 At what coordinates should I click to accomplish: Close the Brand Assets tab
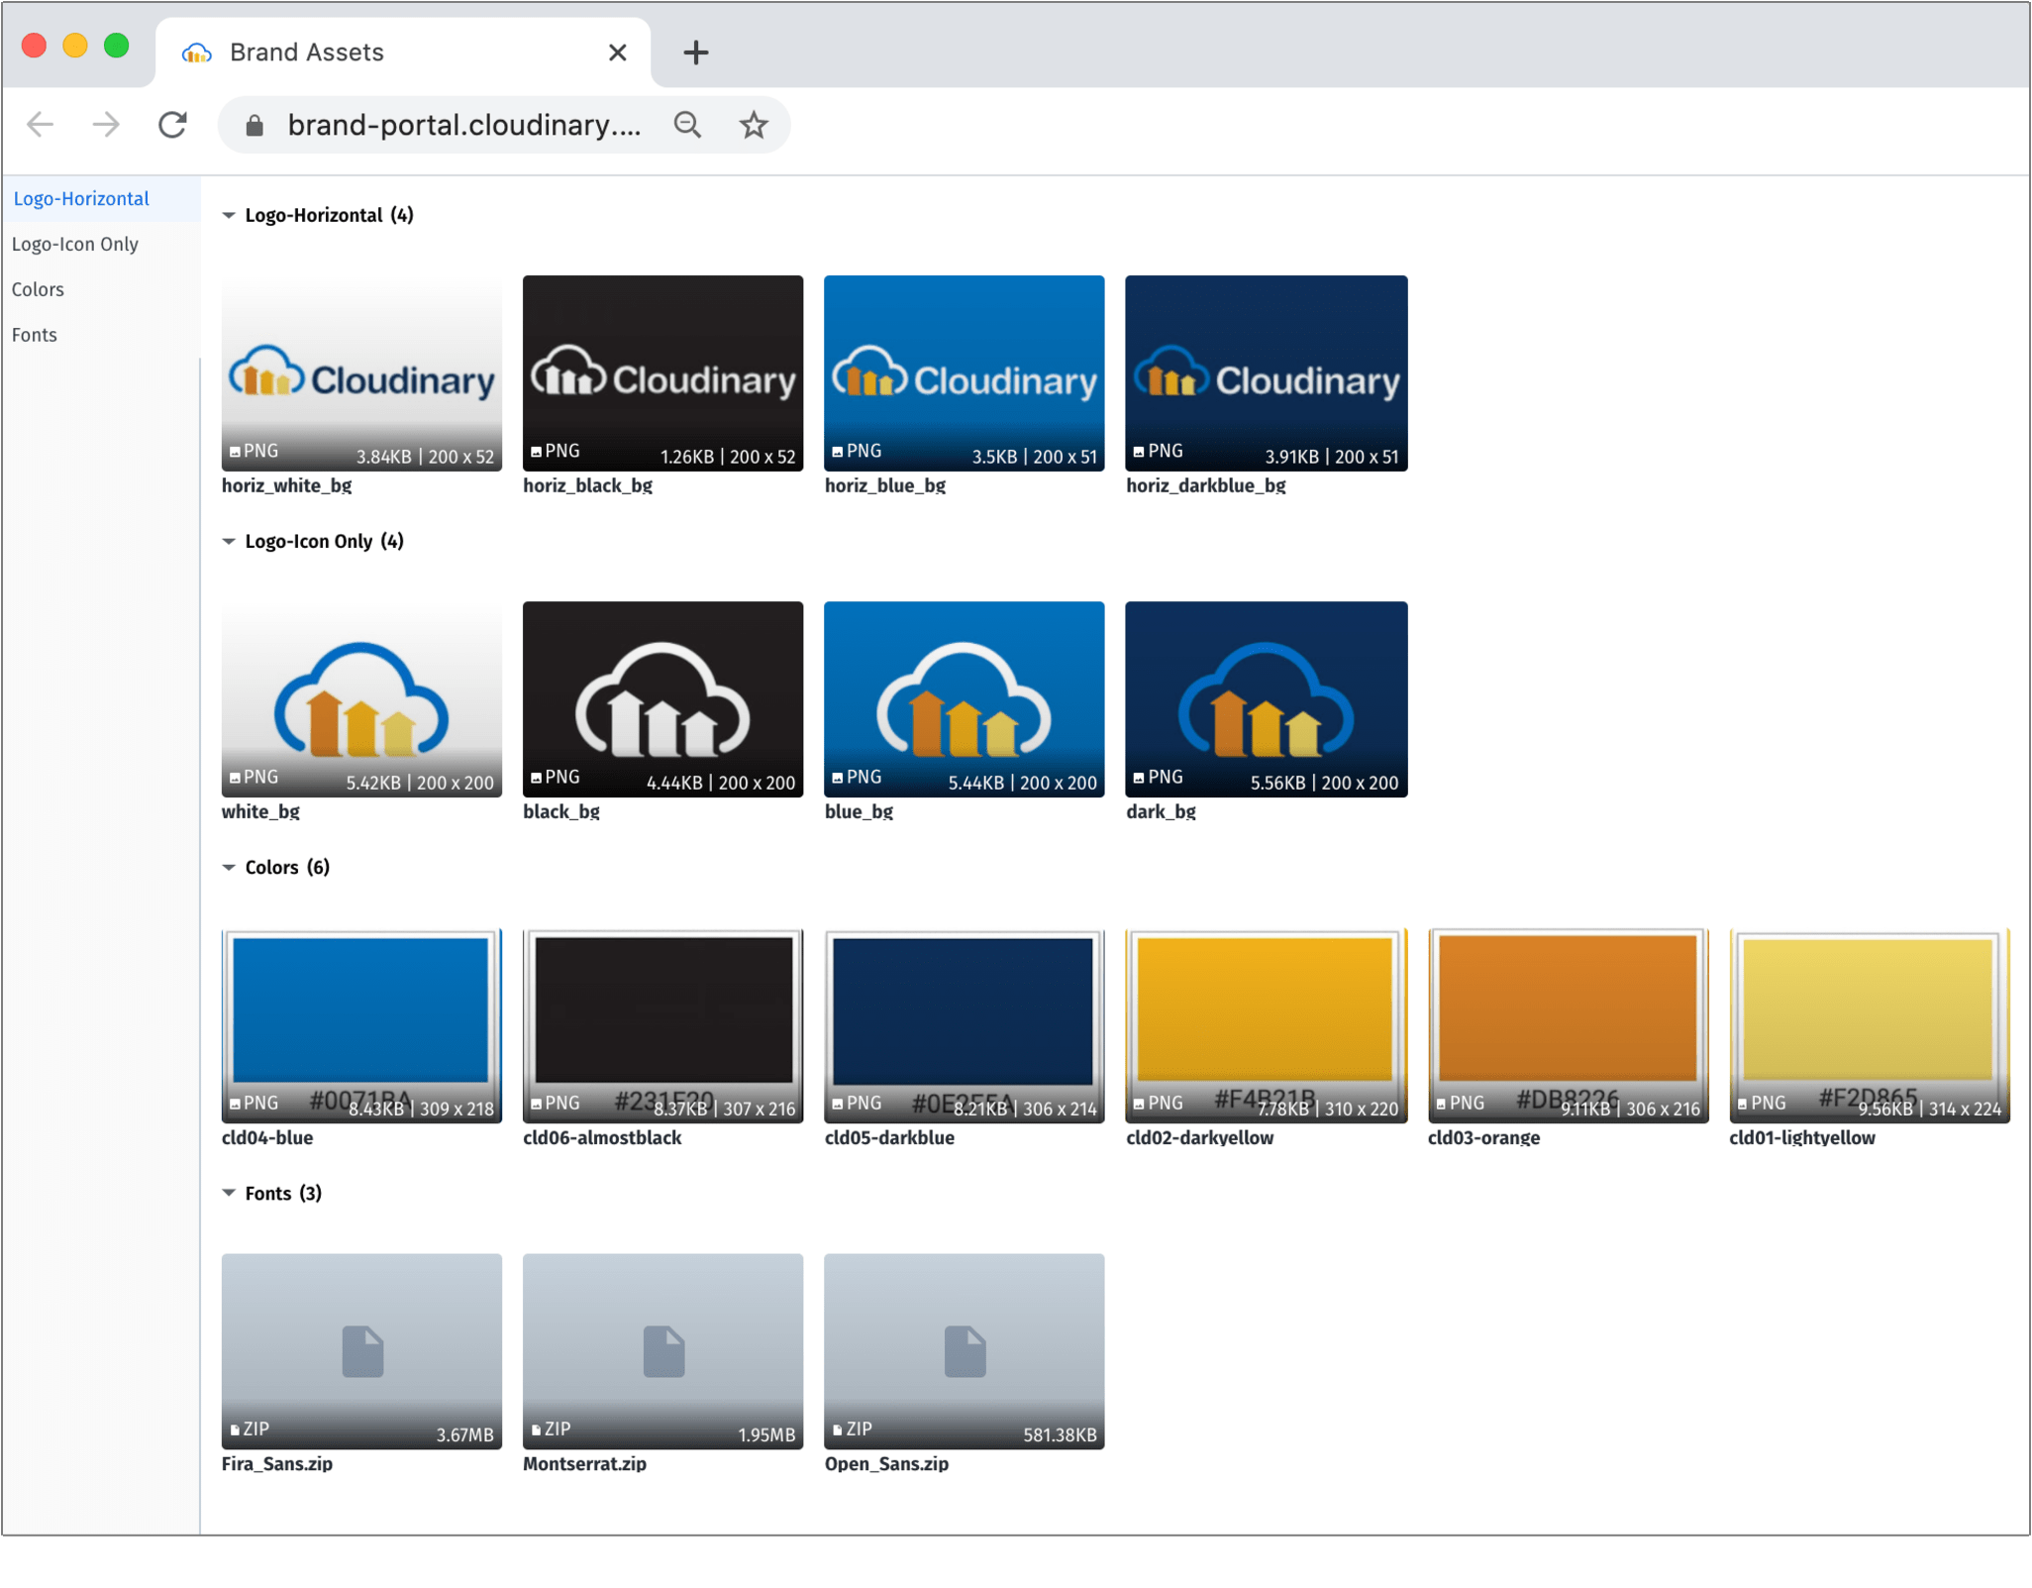coord(617,53)
